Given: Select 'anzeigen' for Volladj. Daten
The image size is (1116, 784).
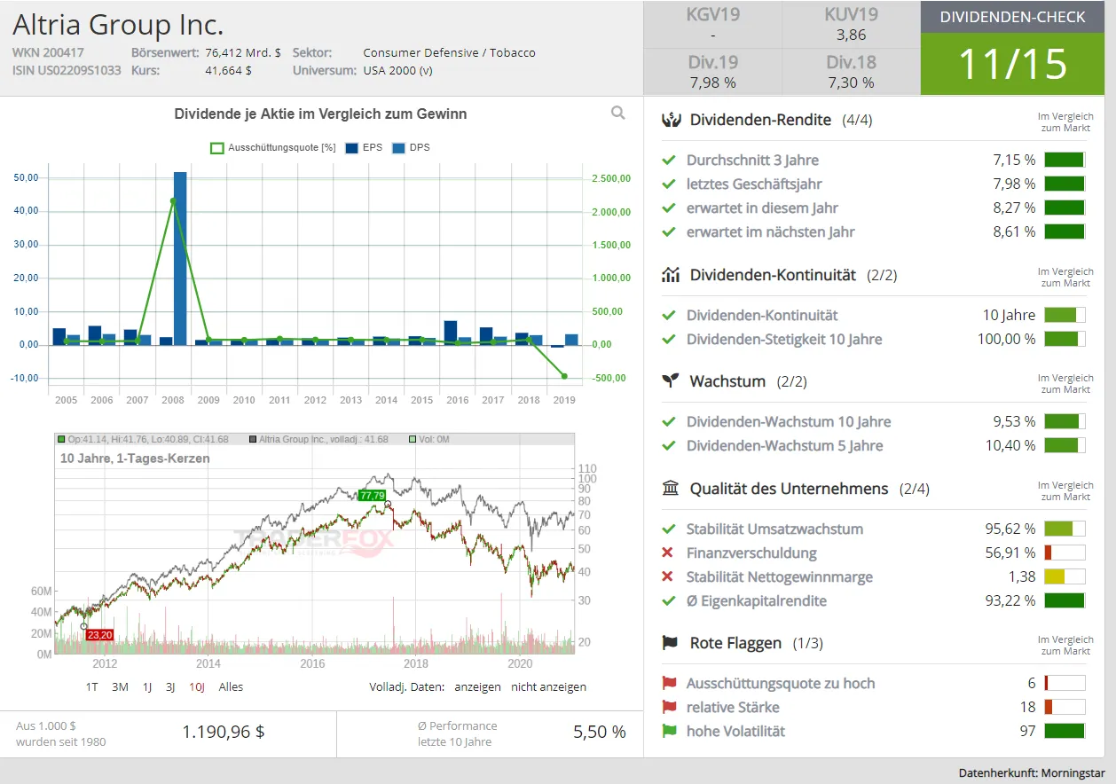Looking at the screenshot, I should 477,686.
